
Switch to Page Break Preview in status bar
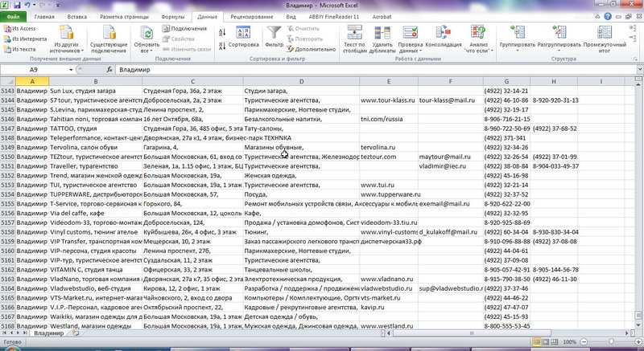[x=555, y=341]
